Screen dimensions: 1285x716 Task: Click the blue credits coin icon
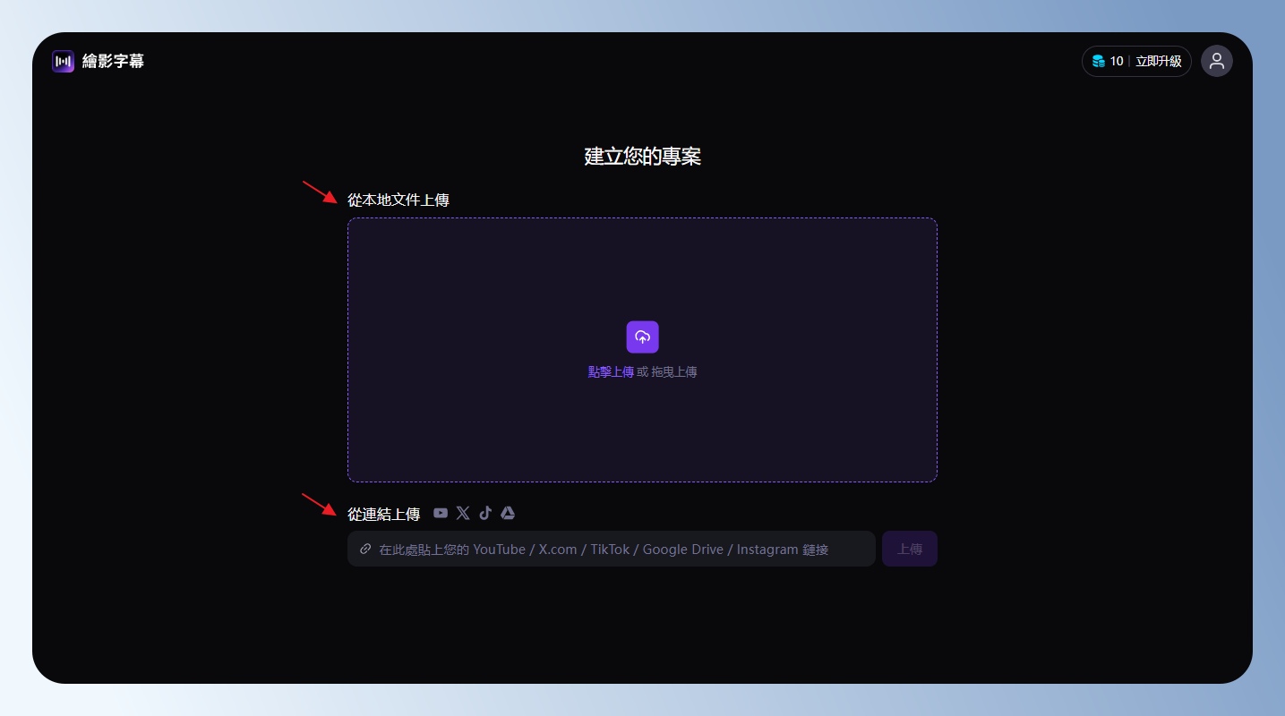[x=1098, y=62]
